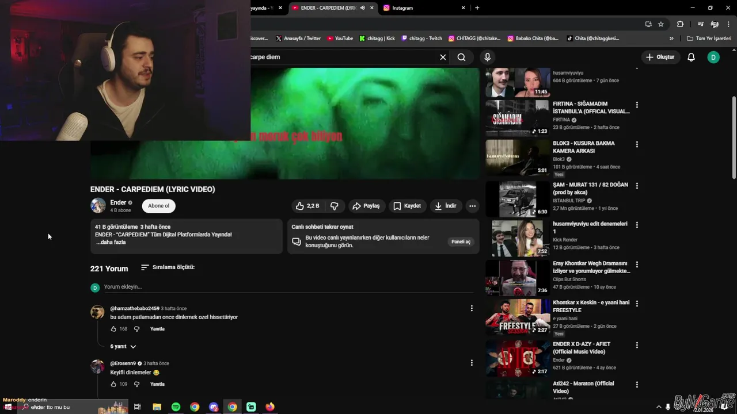Open options for ENDER X D-AZY - AFIET
This screenshot has height=414, width=737.
(637, 345)
